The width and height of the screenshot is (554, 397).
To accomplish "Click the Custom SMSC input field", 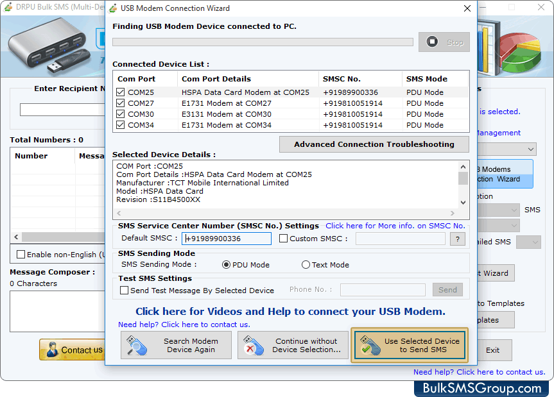I will (401, 239).
